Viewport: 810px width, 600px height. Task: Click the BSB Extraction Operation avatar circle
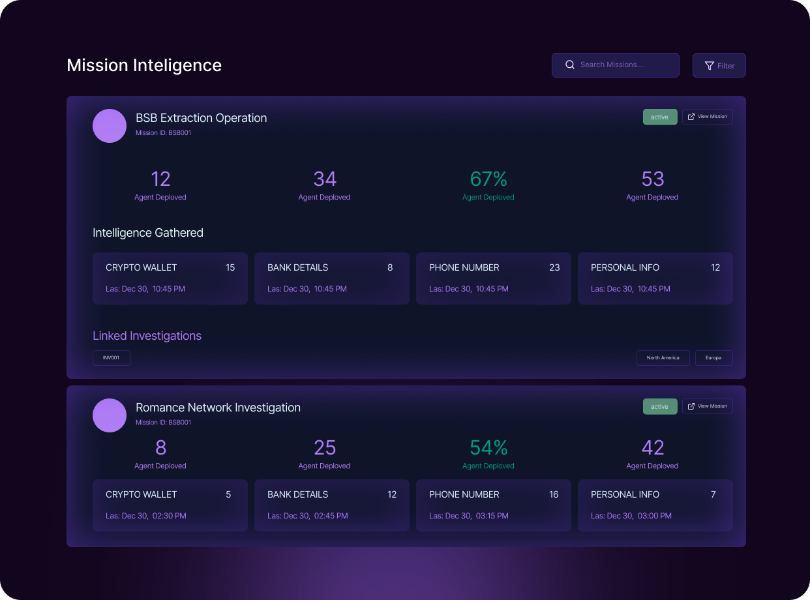[110, 126]
